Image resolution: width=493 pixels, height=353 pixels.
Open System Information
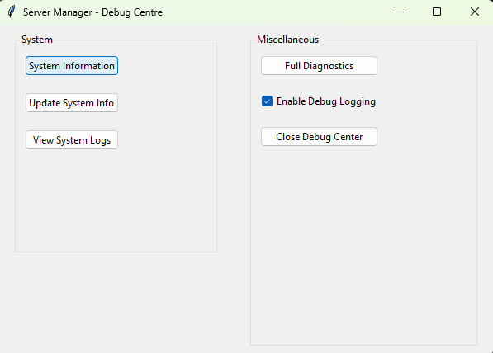(72, 66)
